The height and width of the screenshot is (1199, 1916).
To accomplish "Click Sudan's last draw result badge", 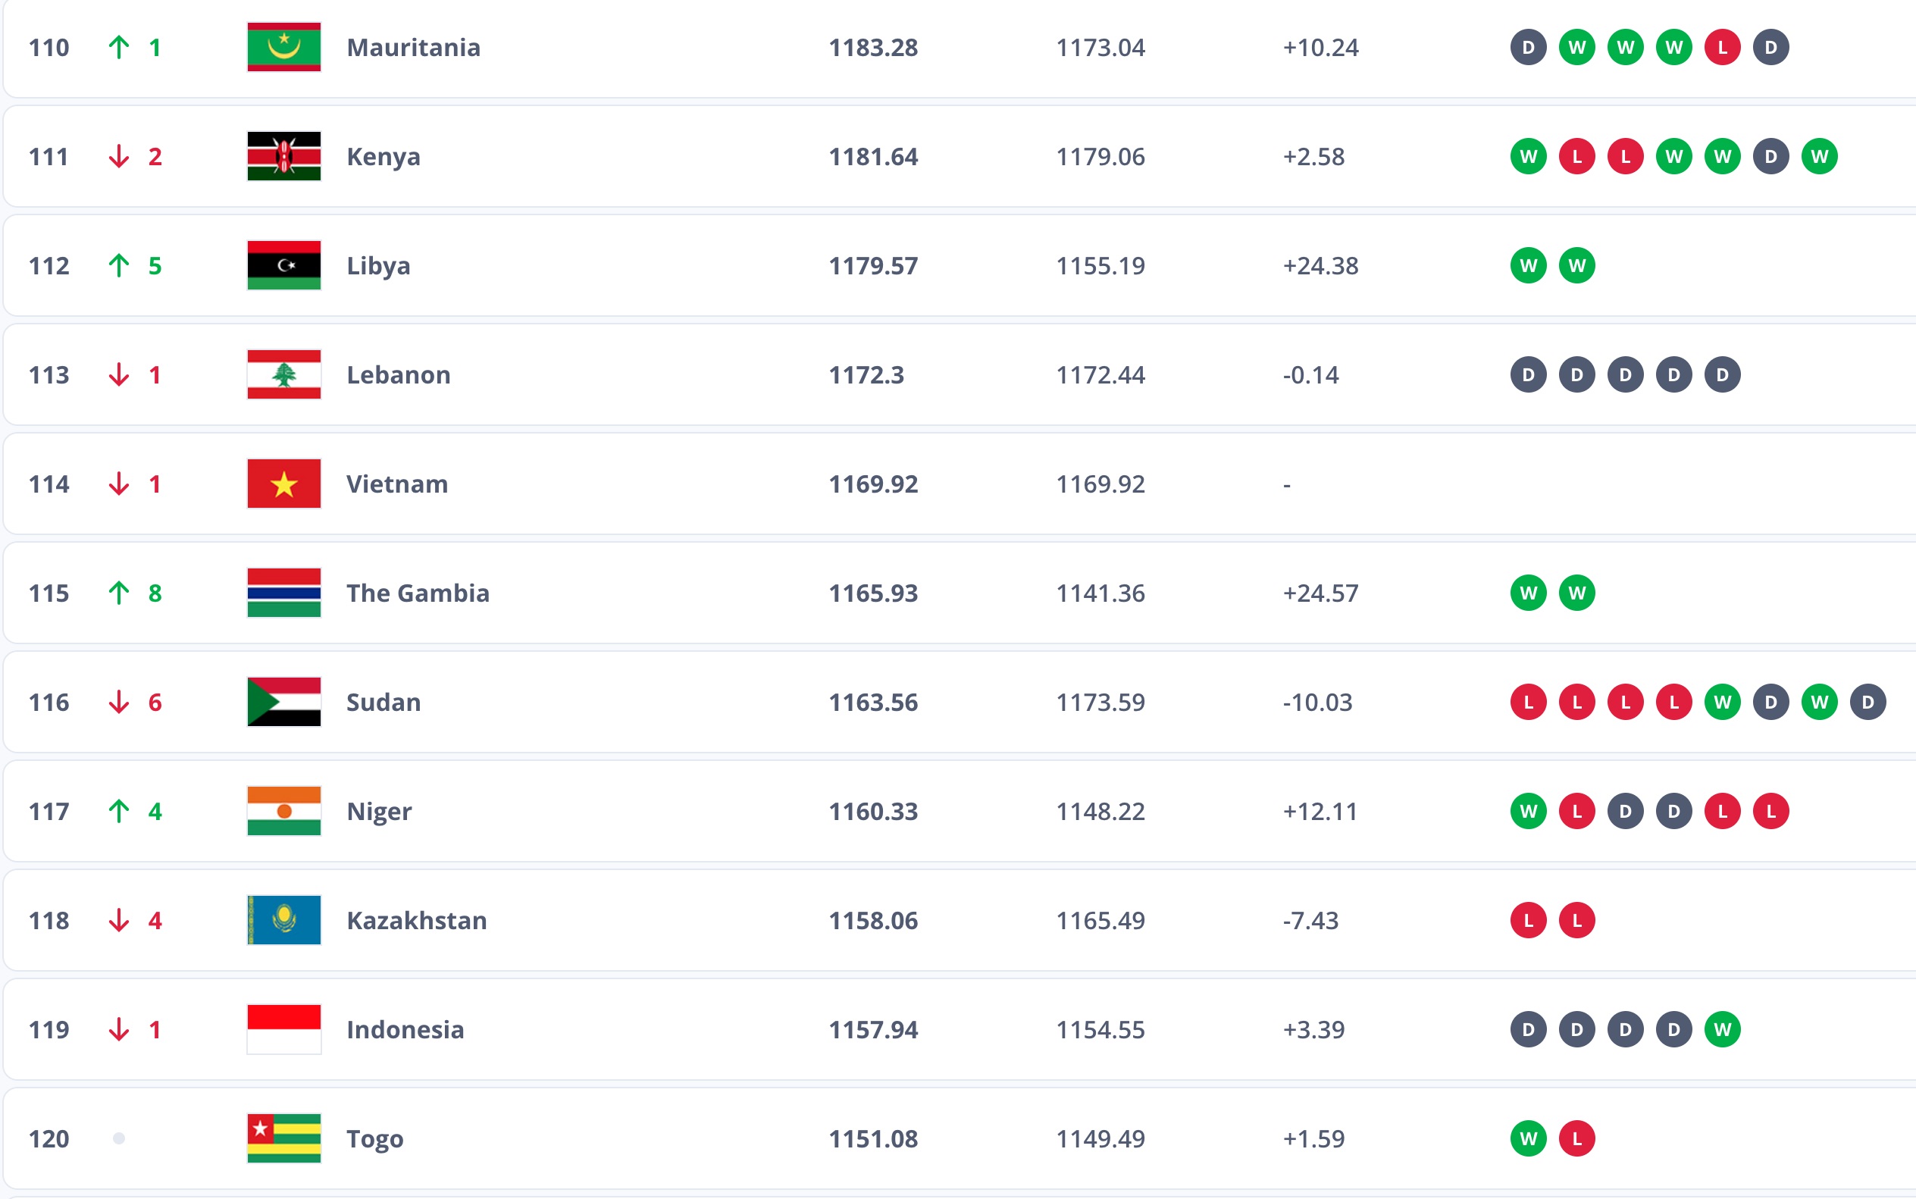I will click(x=1867, y=702).
